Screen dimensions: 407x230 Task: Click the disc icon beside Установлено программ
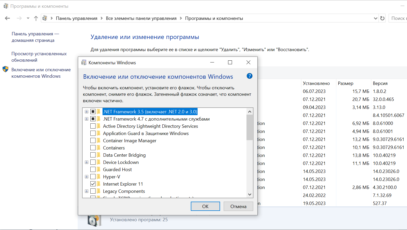94,220
